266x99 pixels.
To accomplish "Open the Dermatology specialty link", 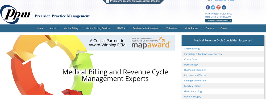I will [191, 65].
